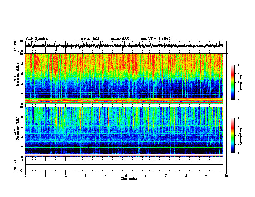
Task: Click the ch.1 voltage waveform trace
Action: pos(124,46)
